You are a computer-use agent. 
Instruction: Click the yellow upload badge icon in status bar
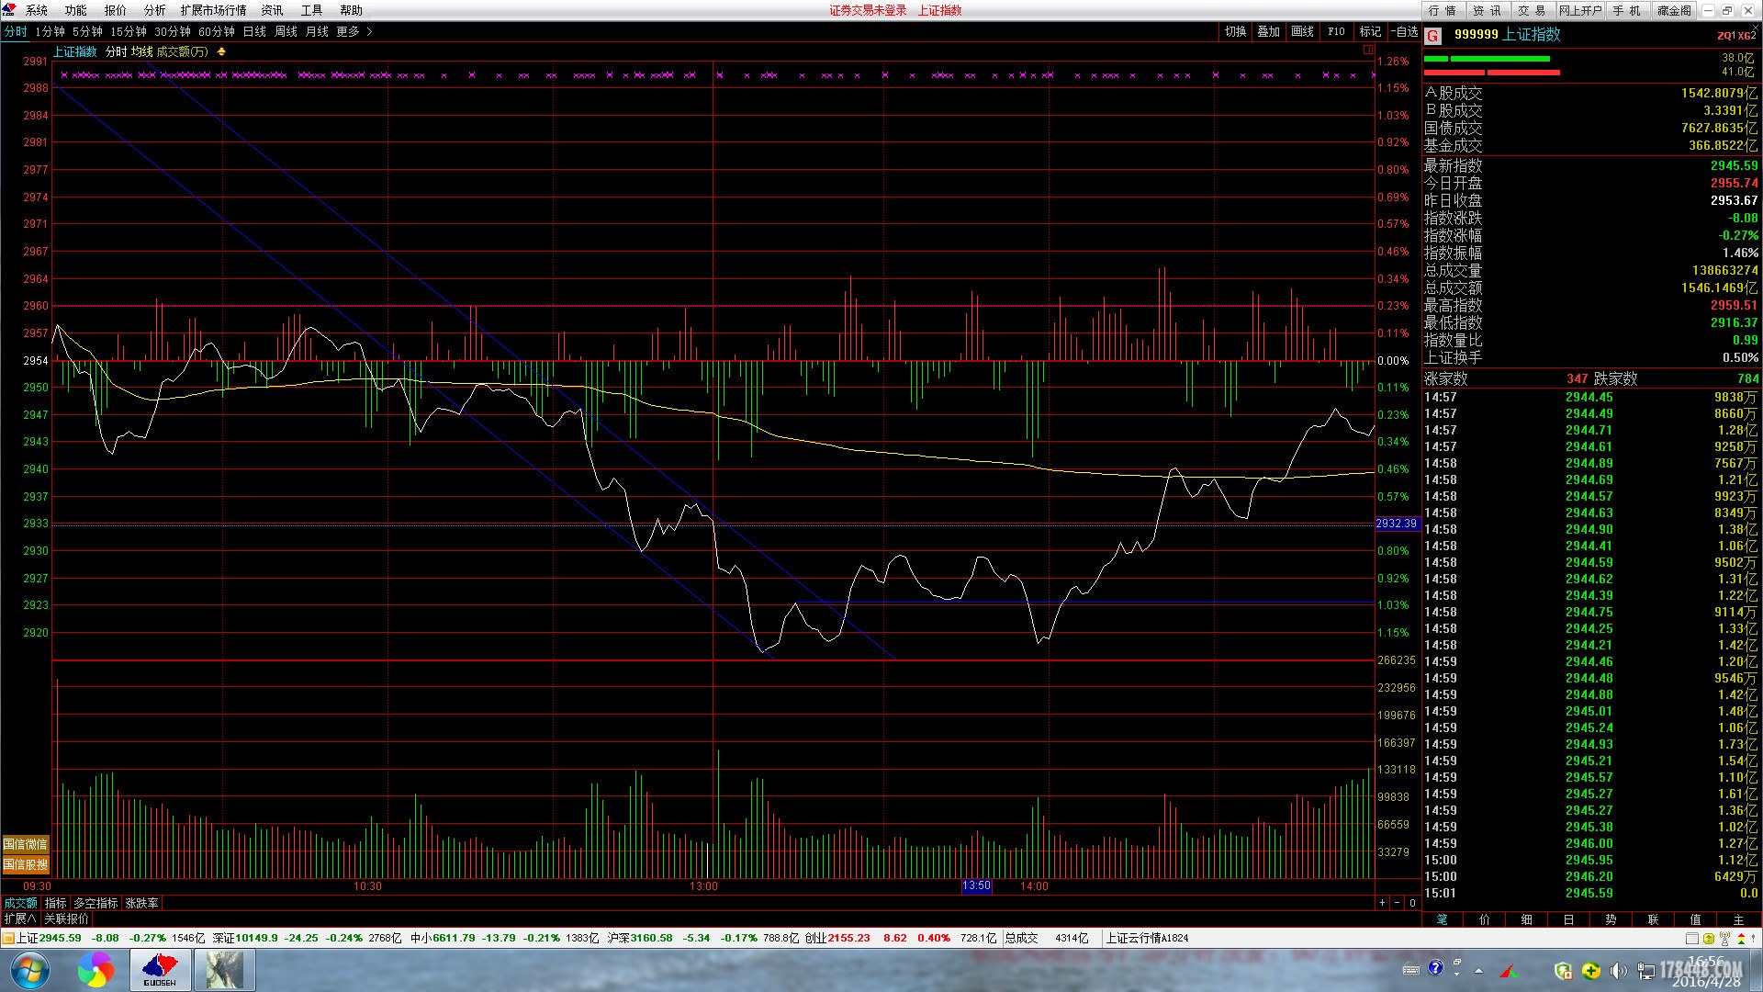[x=1708, y=939]
